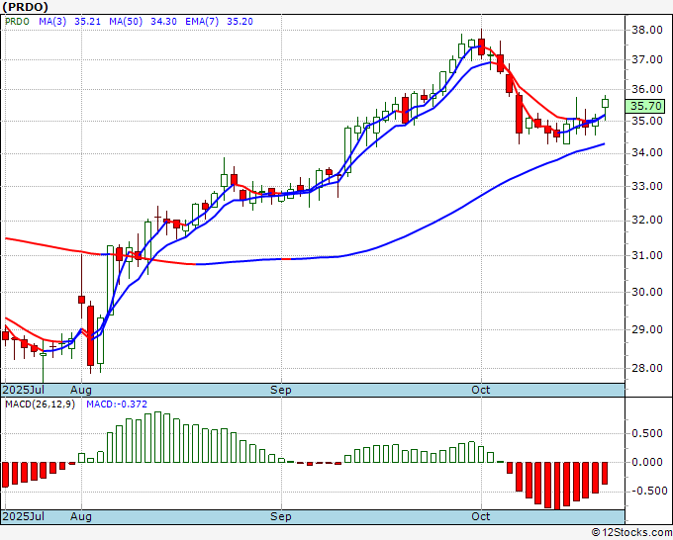This screenshot has height=540, width=673.
Task: Click the MA(50) legend label
Action: pyautogui.click(x=126, y=22)
